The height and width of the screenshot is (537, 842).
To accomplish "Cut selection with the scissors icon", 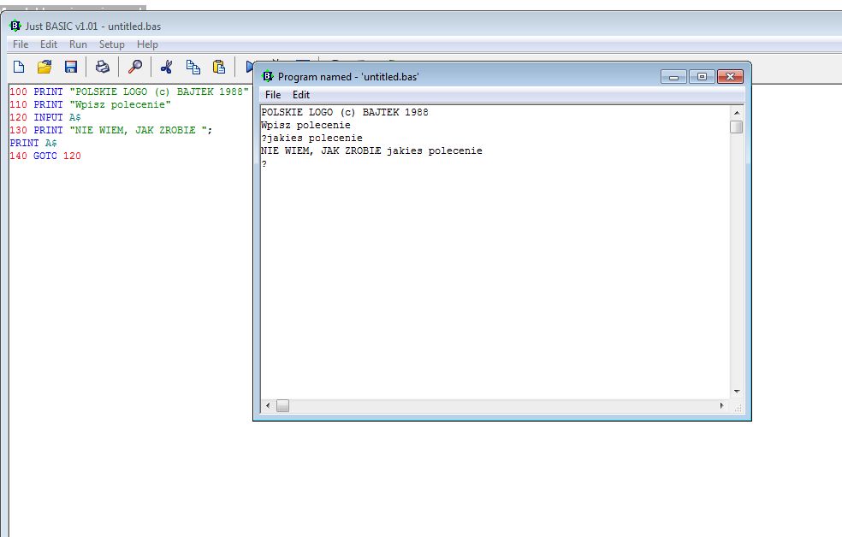I will tap(167, 67).
